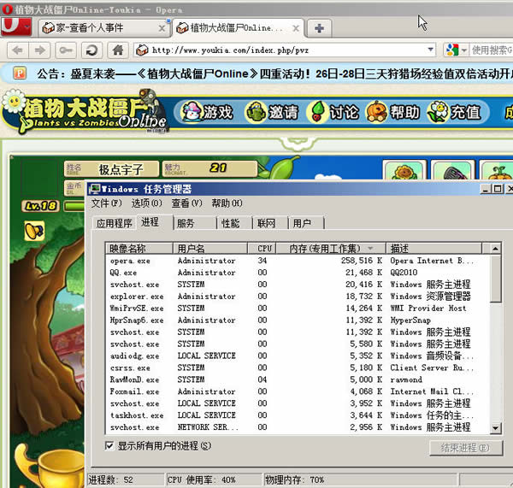Switch to the 性能 tab
Viewport: 513px width, 488px height.
(x=235, y=223)
